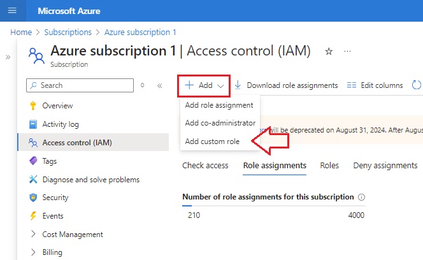Click the info icon beside role assignments count
The height and width of the screenshot is (260, 423).
pos(361,197)
